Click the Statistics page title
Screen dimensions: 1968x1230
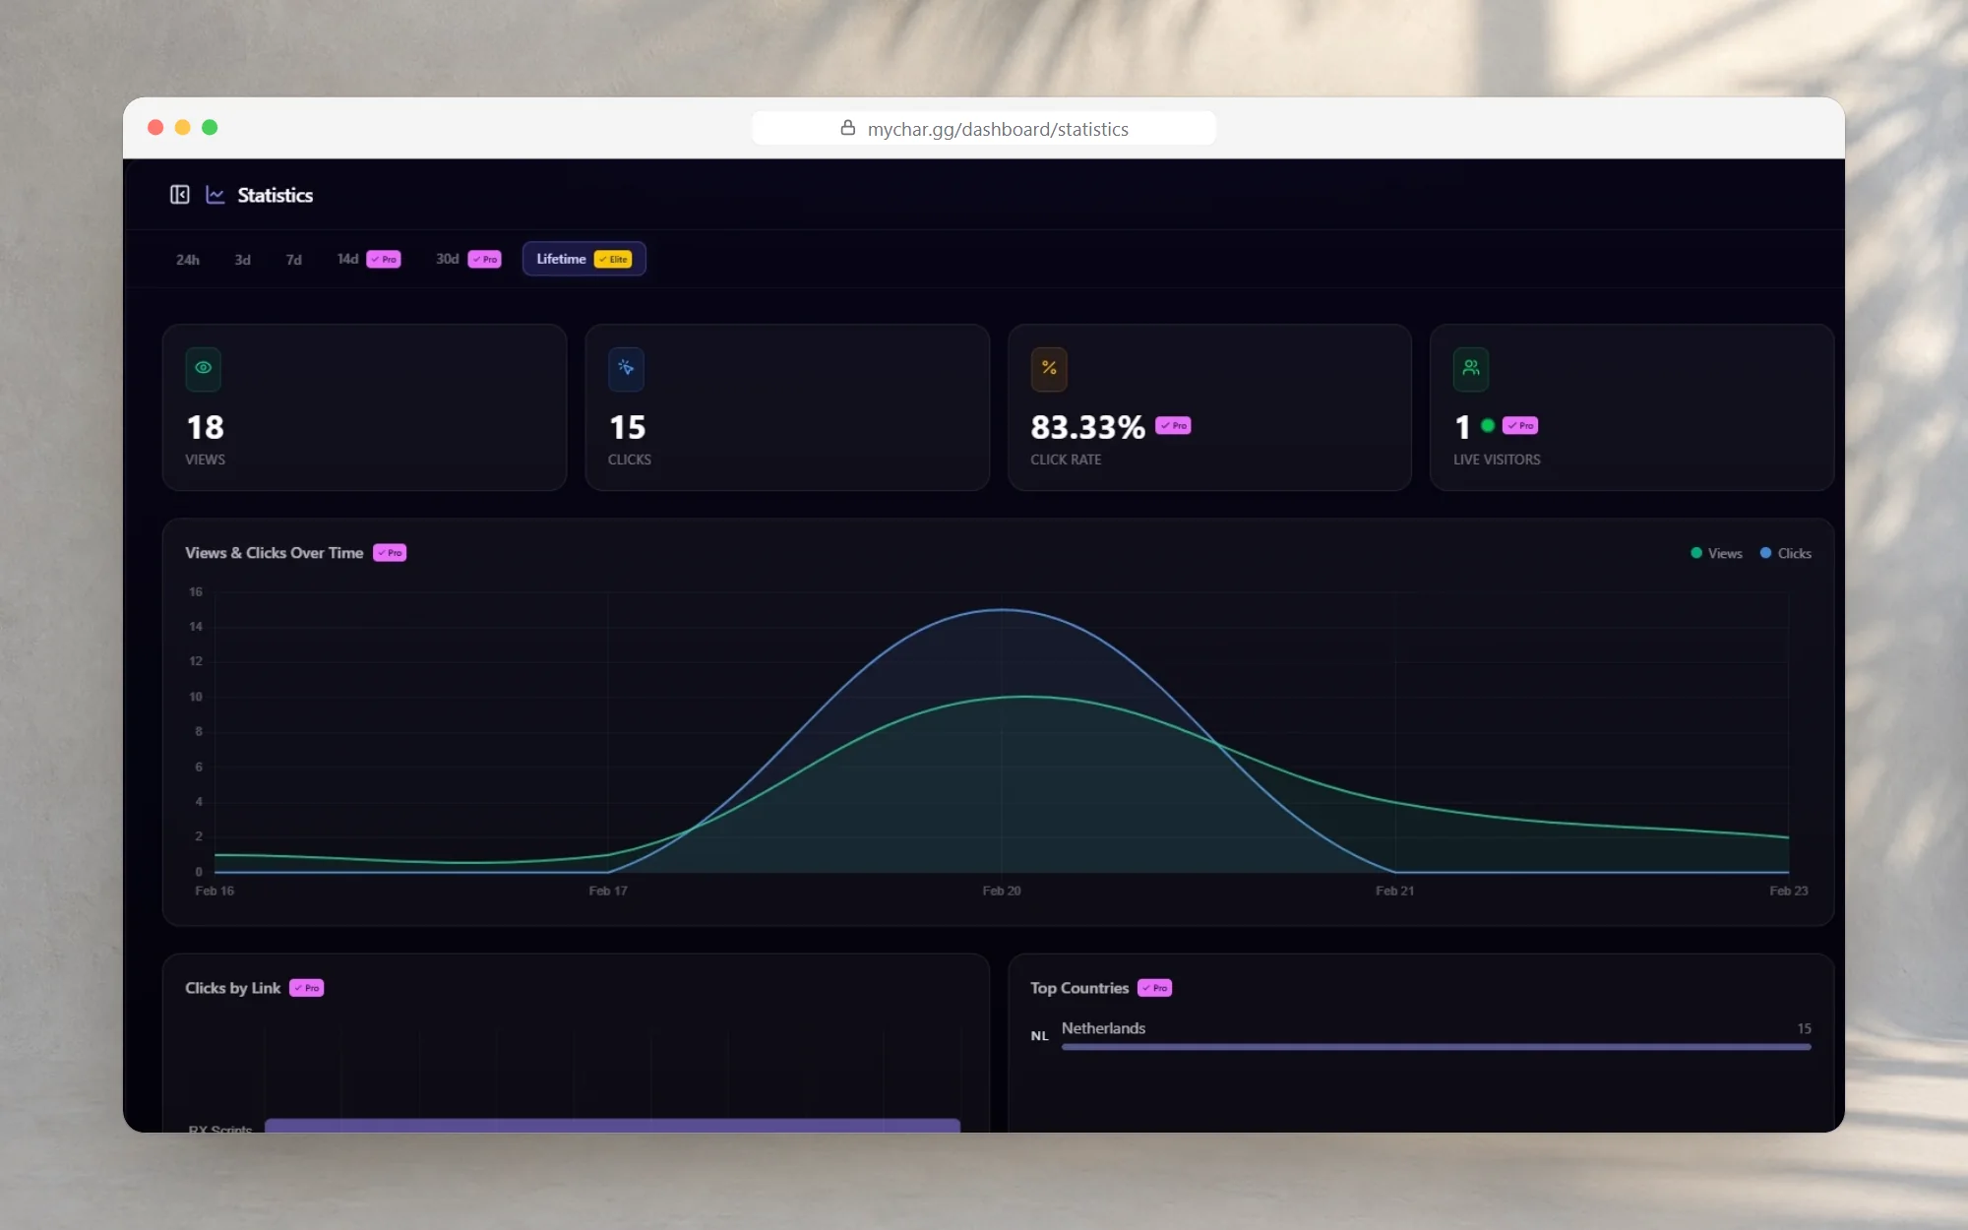pos(276,196)
